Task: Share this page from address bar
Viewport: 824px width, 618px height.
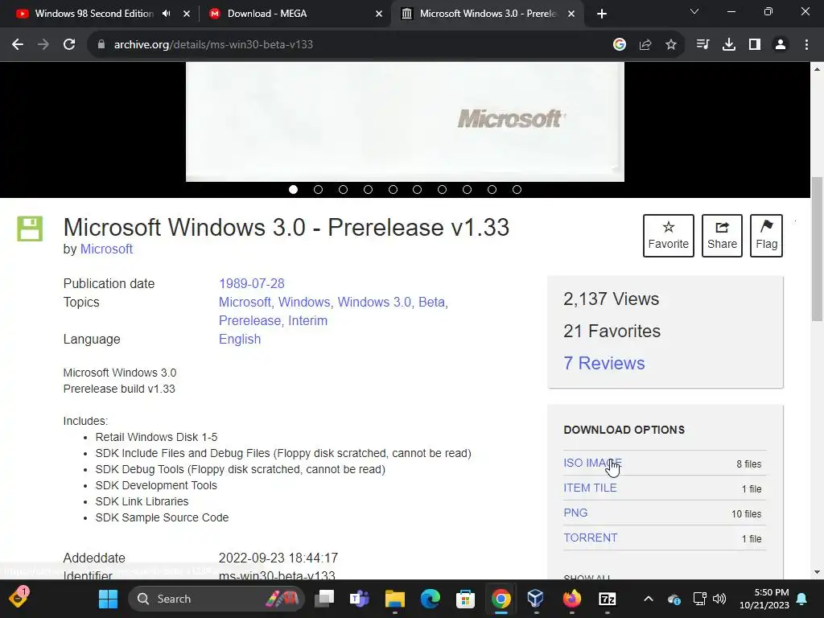Action: click(x=645, y=45)
